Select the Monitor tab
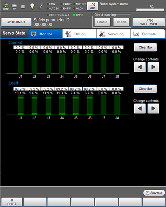Viewport: 166px width, 207px height. tap(45, 34)
